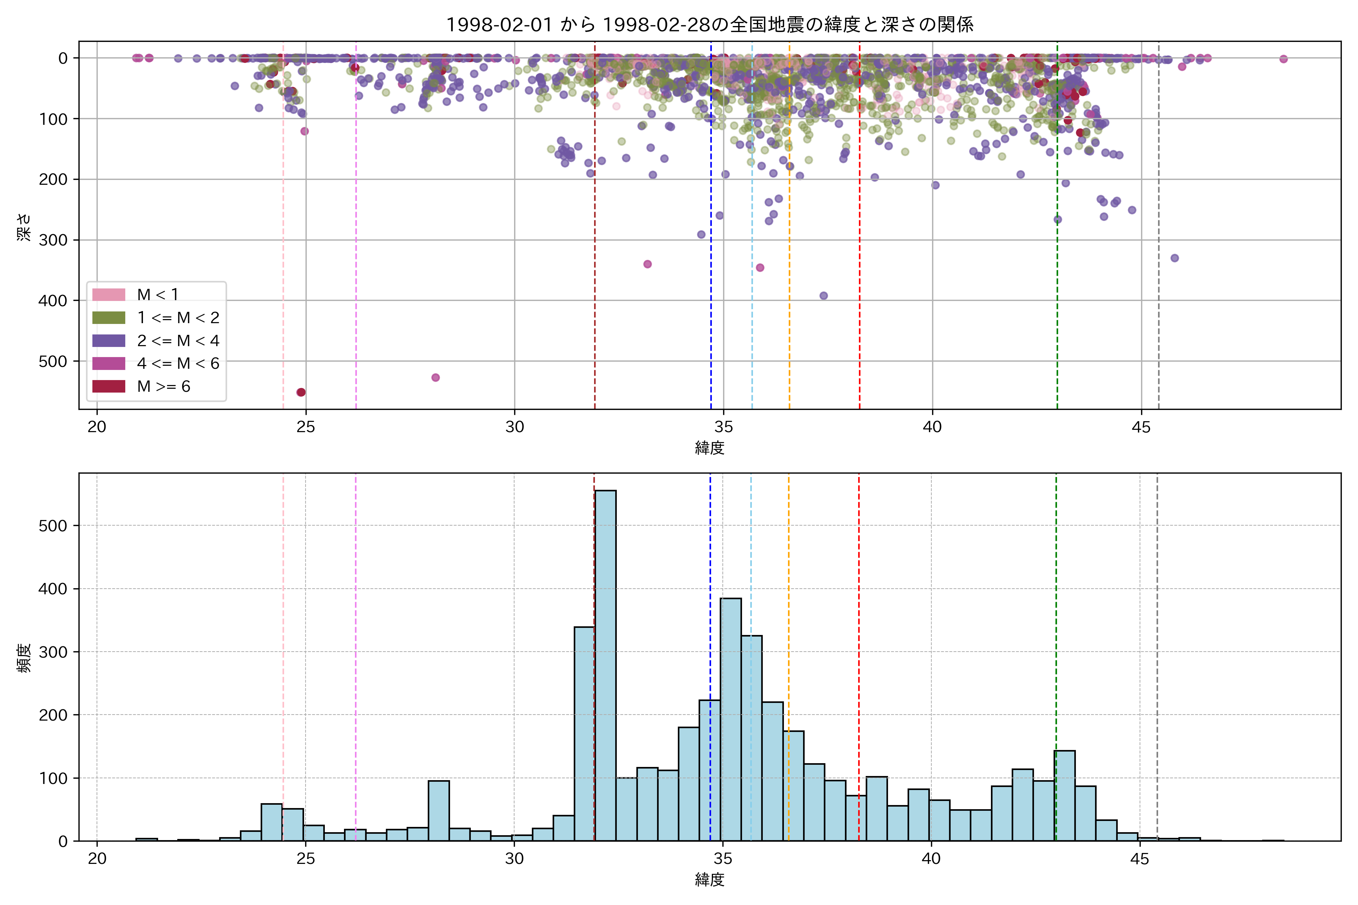Click the magenta dot at depth 528 near latitude 28
The image size is (1358, 905).
[435, 377]
